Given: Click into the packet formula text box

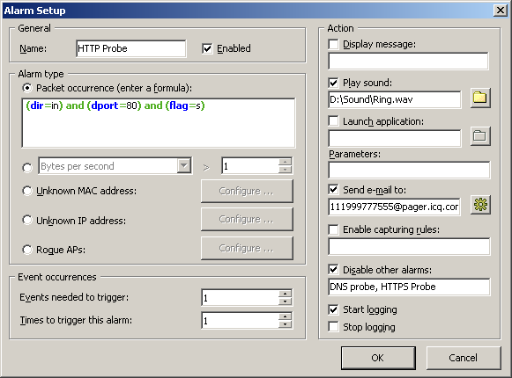Looking at the screenshot, I should tap(159, 123).
